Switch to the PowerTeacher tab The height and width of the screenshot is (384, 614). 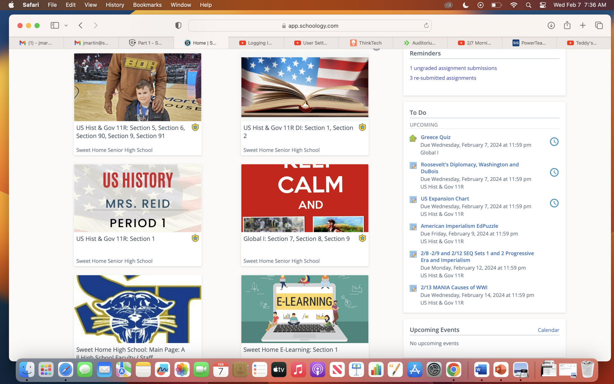click(x=529, y=43)
